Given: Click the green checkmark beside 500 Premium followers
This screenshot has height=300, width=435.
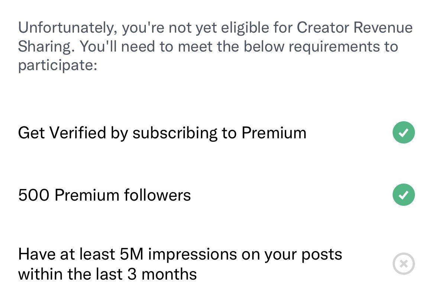Looking at the screenshot, I should click(404, 195).
